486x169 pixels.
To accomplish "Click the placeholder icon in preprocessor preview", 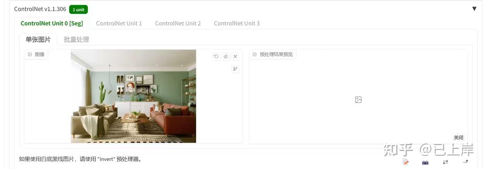I will pyautogui.click(x=358, y=100).
